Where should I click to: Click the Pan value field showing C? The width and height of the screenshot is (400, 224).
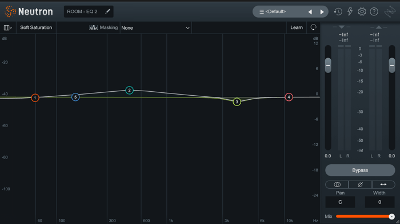pos(340,202)
